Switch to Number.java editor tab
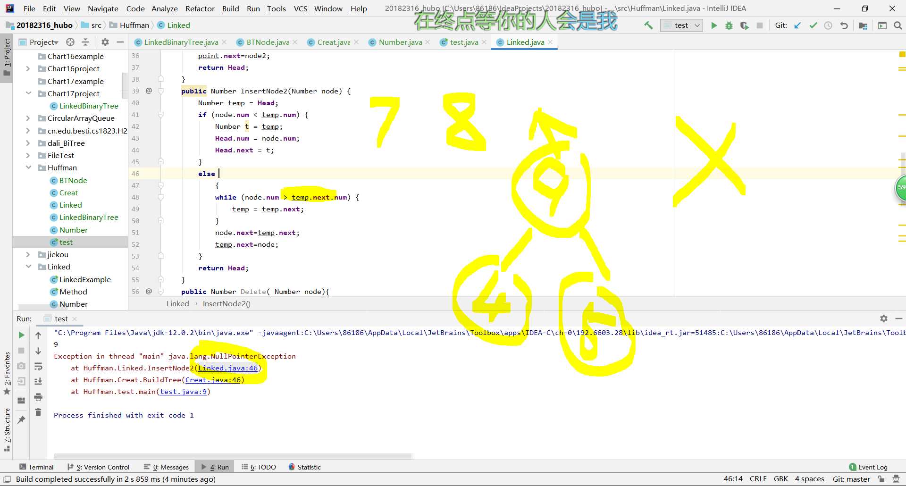 [x=400, y=42]
